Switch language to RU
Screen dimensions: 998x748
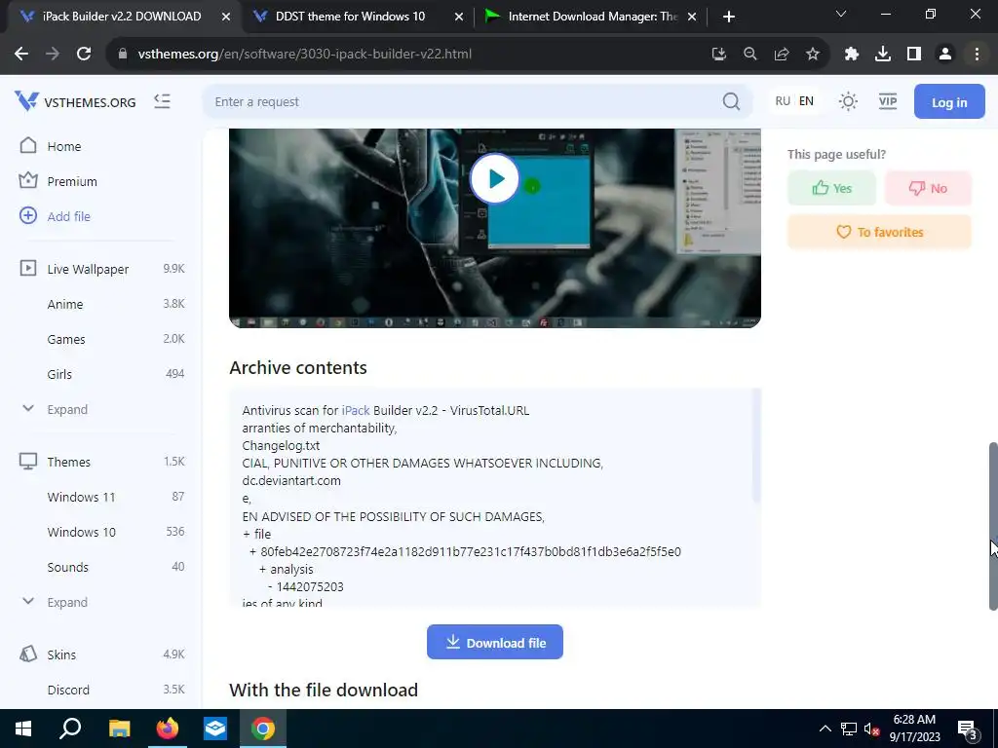coord(783,101)
